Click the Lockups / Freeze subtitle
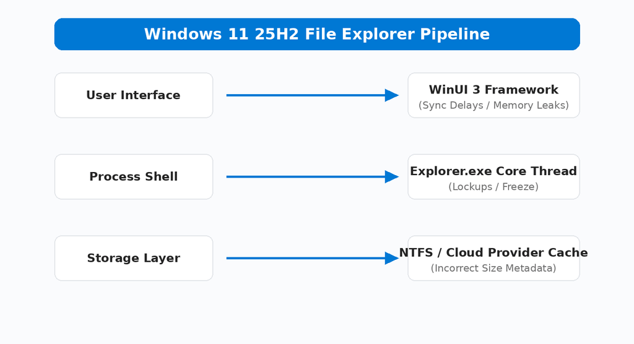634x344 pixels. click(493, 187)
